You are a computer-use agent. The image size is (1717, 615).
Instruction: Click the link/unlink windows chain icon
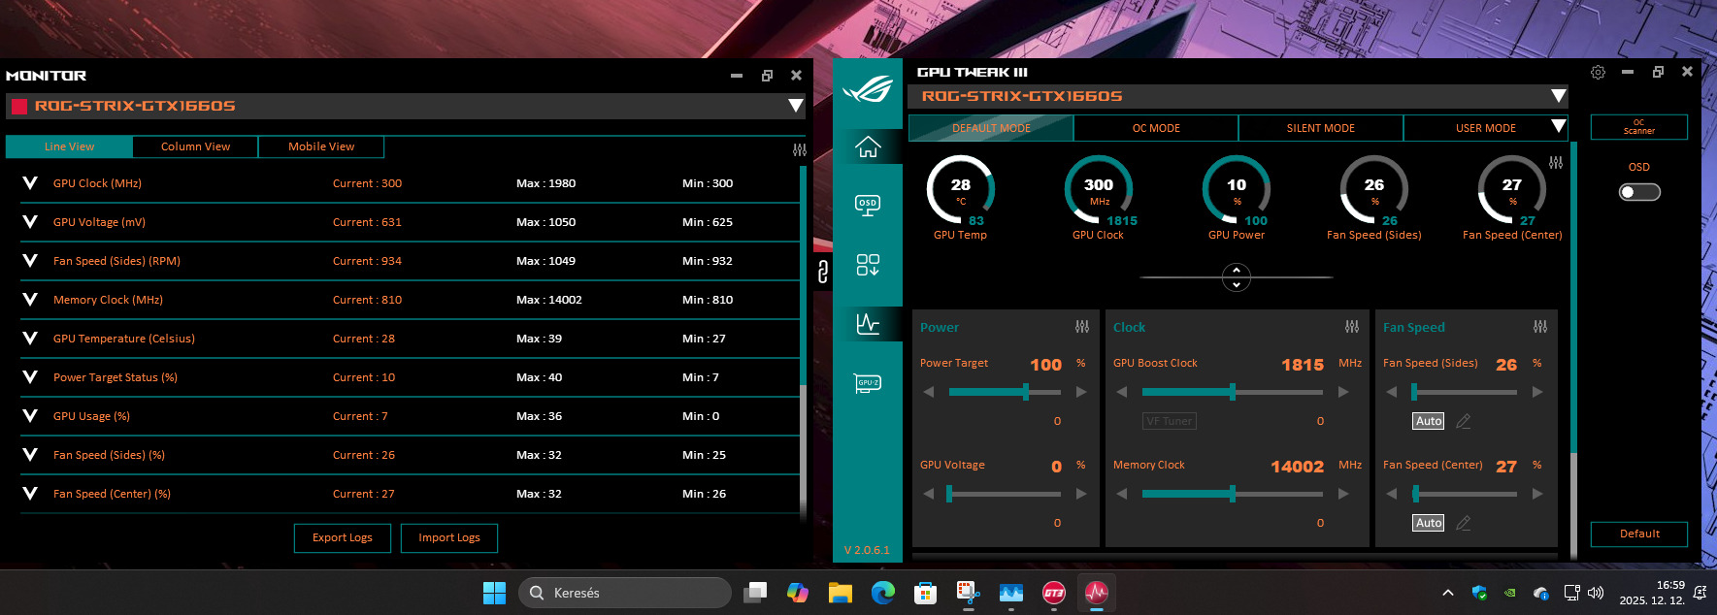[822, 272]
